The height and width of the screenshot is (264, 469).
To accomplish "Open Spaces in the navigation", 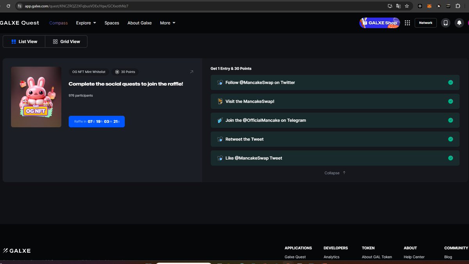I will [x=112, y=23].
